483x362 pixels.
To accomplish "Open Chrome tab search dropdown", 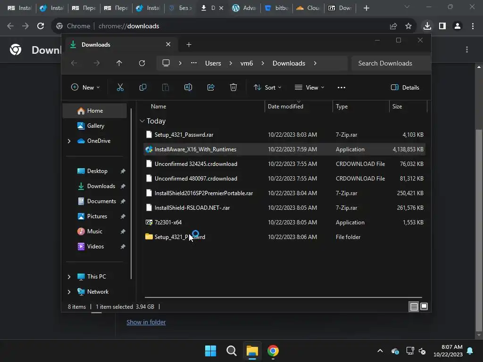I will pos(407,7).
